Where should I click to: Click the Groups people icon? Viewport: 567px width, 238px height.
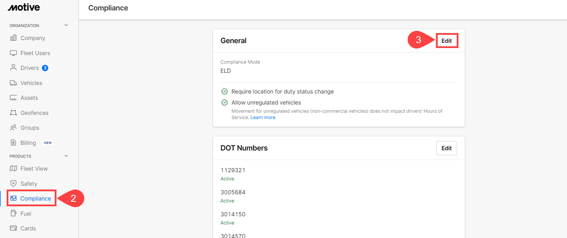[13, 128]
